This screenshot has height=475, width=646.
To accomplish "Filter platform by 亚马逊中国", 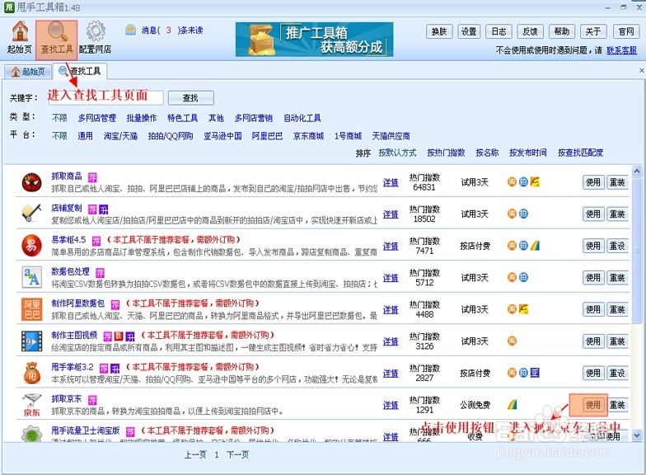I will coord(222,136).
